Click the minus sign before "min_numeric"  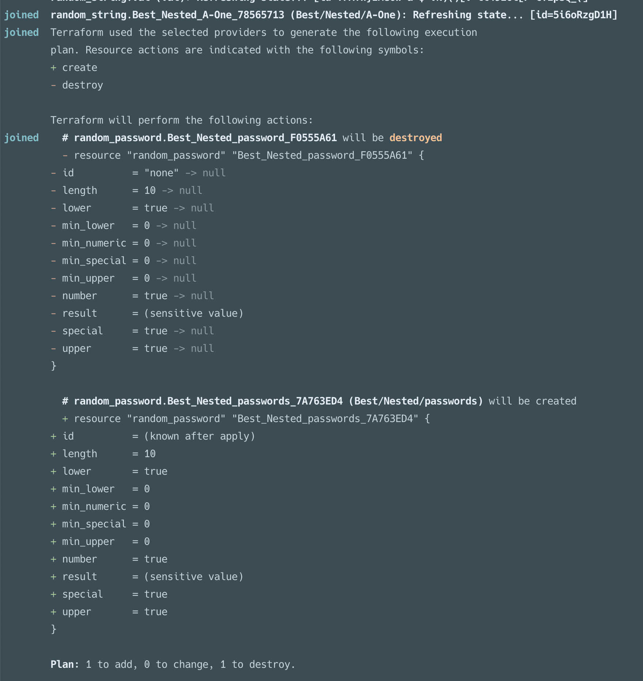point(54,243)
